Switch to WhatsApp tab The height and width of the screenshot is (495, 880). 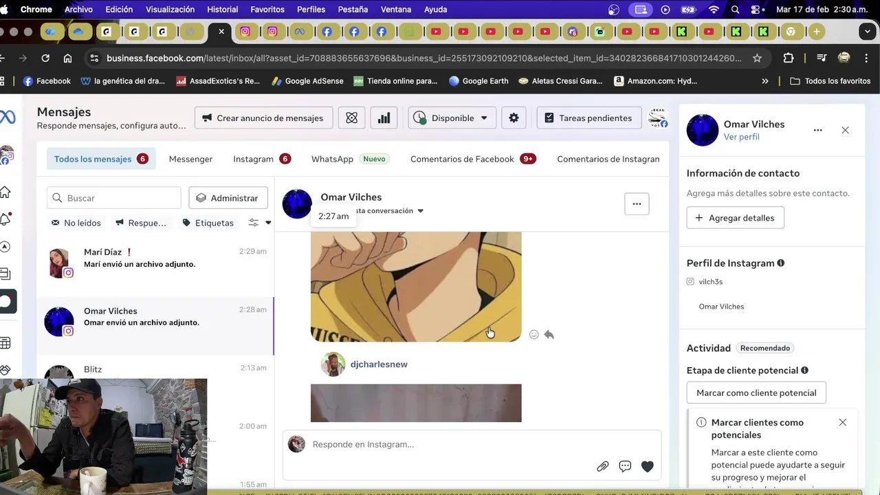click(350, 159)
